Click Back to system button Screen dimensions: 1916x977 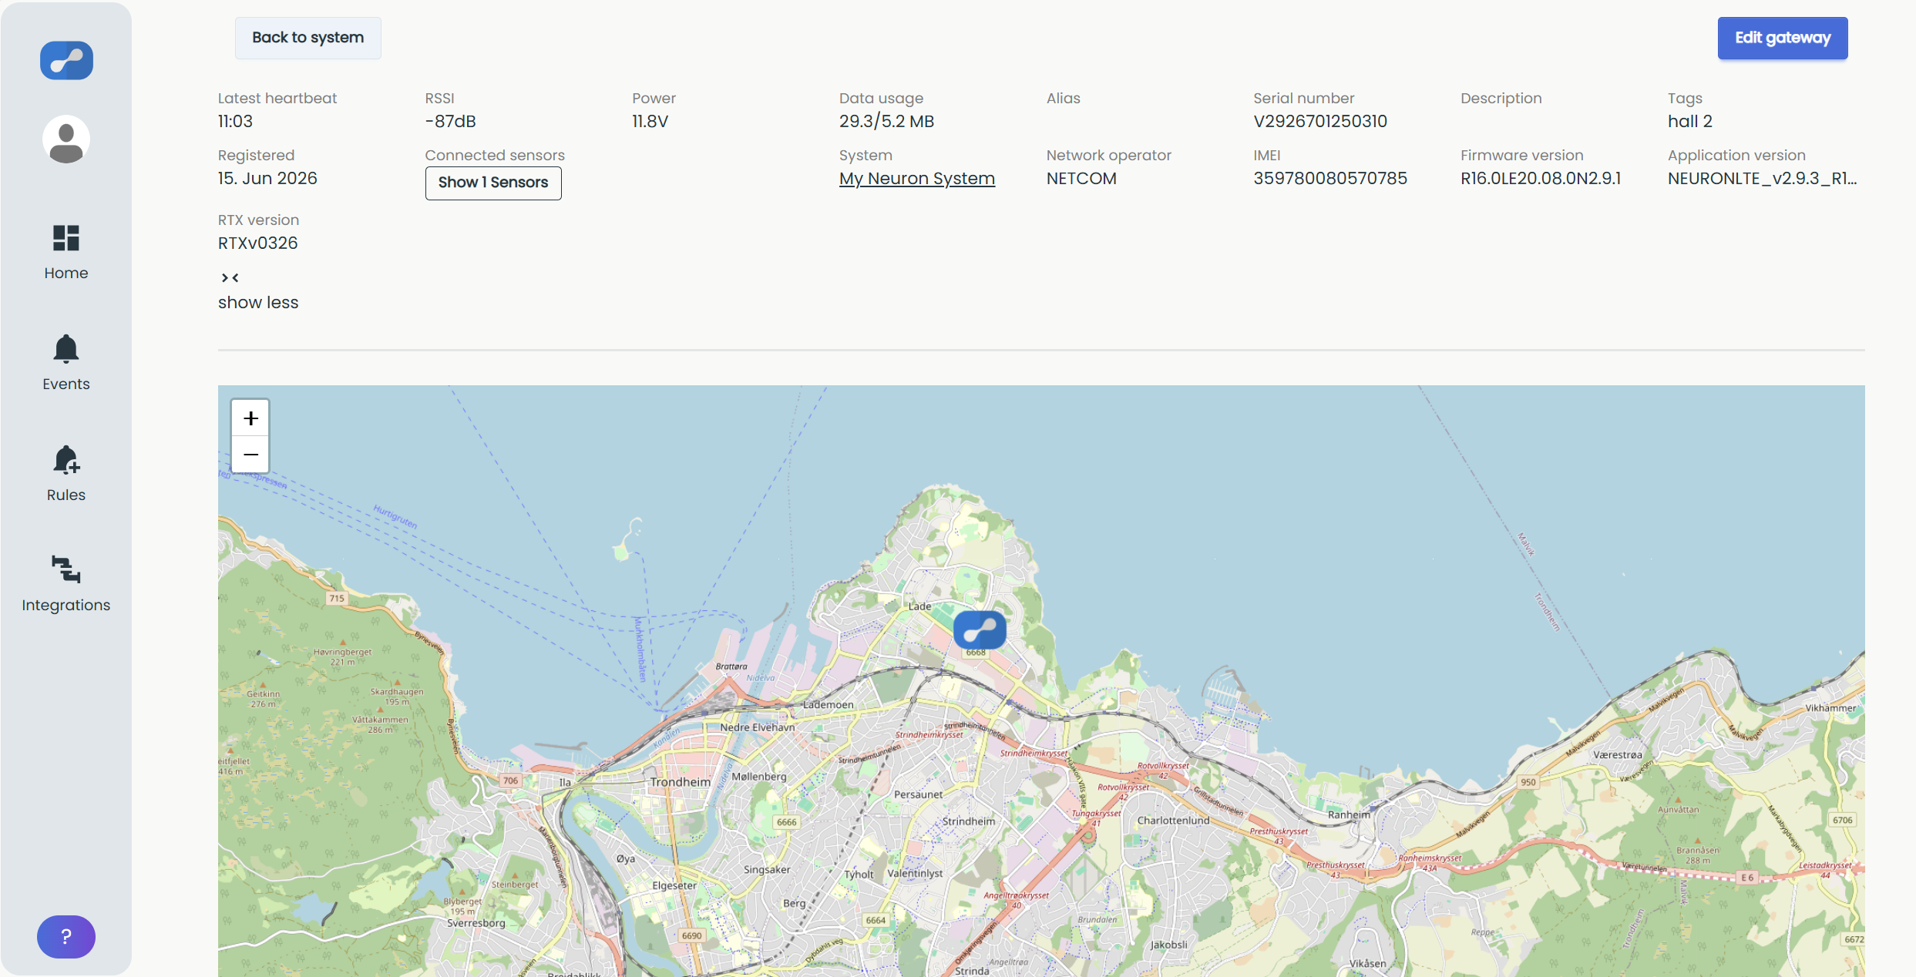pyautogui.click(x=308, y=38)
